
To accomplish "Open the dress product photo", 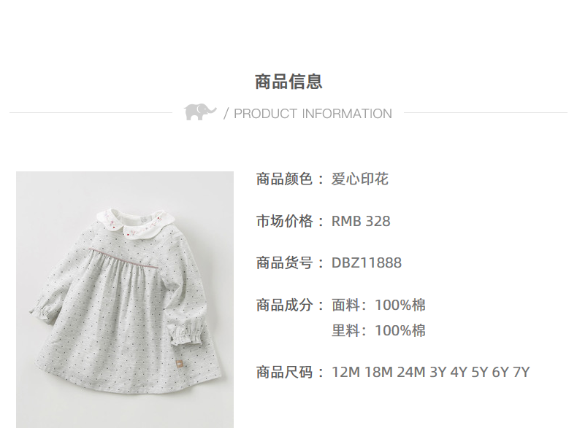I will [x=125, y=300].
